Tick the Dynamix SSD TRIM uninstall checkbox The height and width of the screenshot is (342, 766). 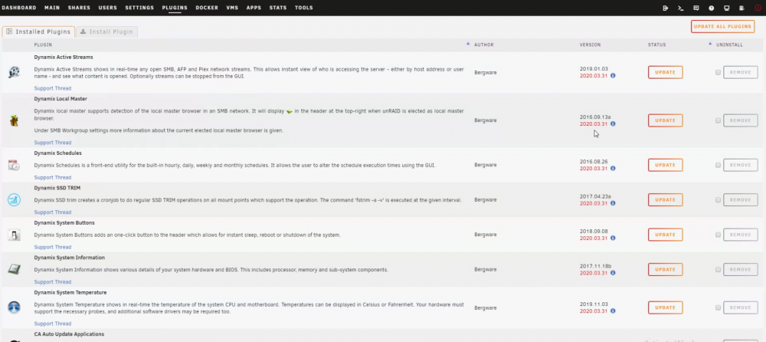point(719,199)
